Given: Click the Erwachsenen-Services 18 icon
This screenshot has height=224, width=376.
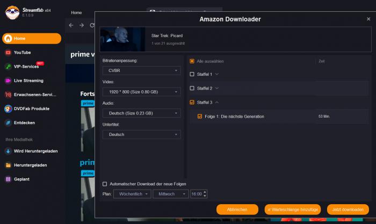Looking at the screenshot, I should coord(8,95).
